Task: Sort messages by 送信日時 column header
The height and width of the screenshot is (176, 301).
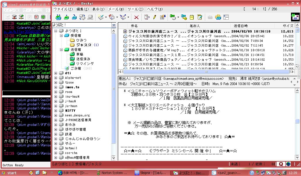Action: pyautogui.click(x=252, y=26)
